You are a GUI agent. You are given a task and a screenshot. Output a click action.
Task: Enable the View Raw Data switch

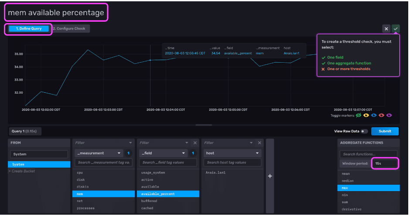point(364,132)
